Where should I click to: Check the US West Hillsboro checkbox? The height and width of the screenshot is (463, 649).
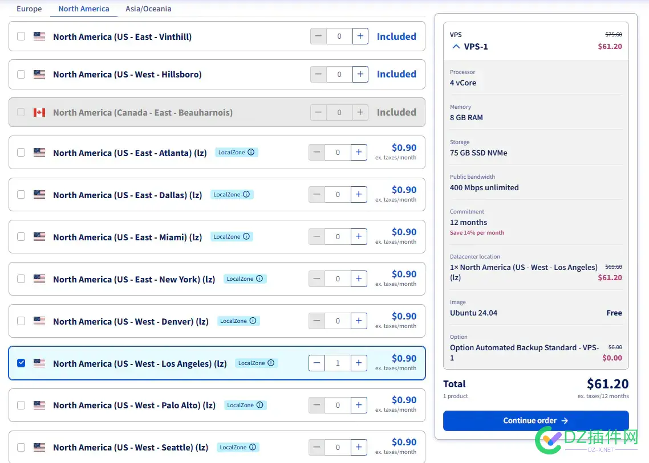[x=21, y=74]
